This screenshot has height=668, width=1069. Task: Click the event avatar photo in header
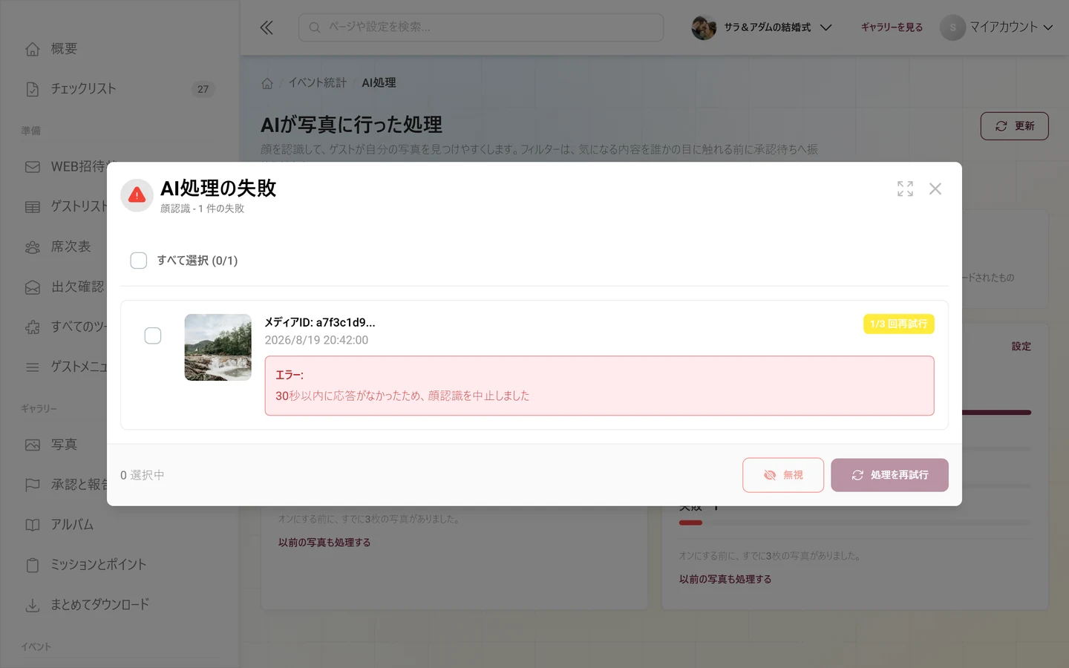tap(704, 27)
